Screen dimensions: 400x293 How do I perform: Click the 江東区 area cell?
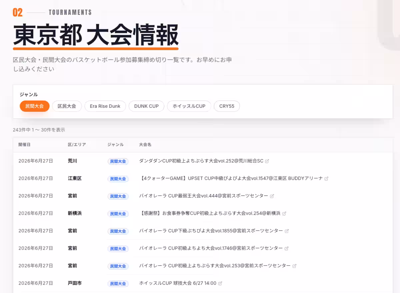click(75, 178)
